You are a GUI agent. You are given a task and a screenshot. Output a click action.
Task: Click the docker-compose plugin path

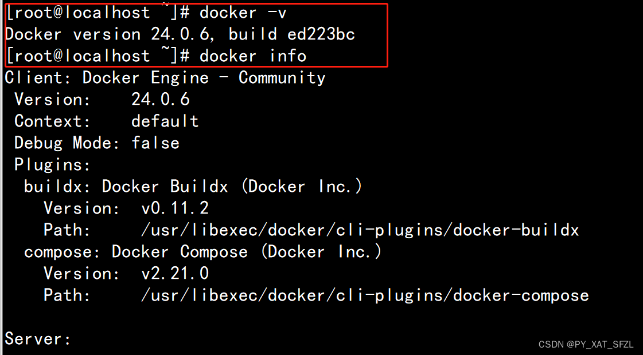pos(365,295)
